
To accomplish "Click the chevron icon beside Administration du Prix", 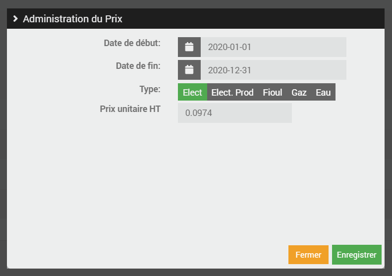I will pyautogui.click(x=16, y=19).
